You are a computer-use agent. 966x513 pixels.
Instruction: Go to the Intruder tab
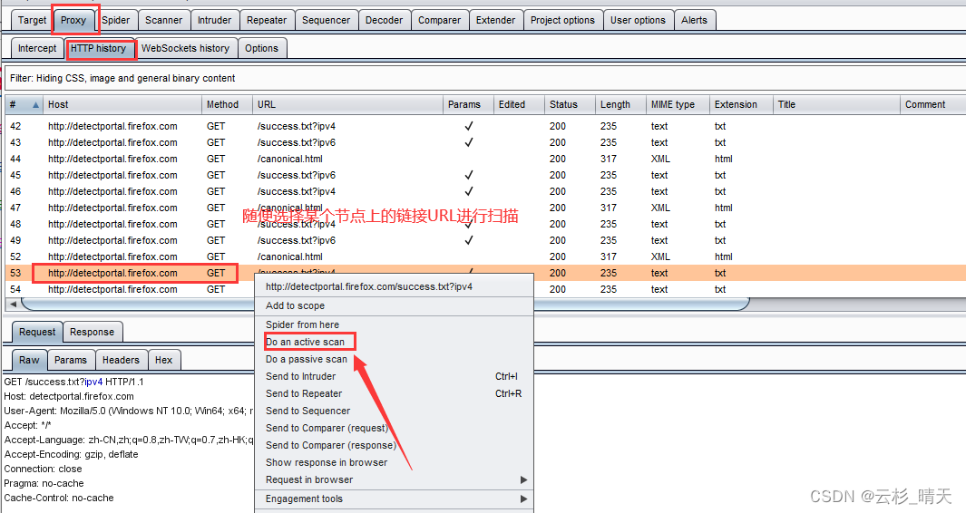pos(214,20)
